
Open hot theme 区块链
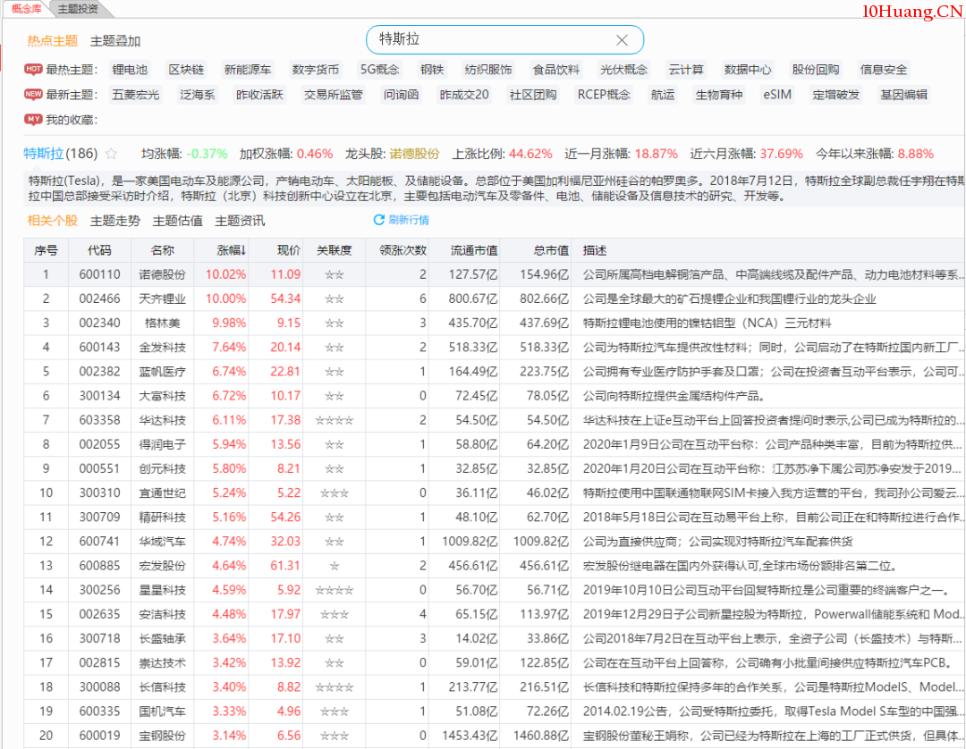(x=186, y=70)
